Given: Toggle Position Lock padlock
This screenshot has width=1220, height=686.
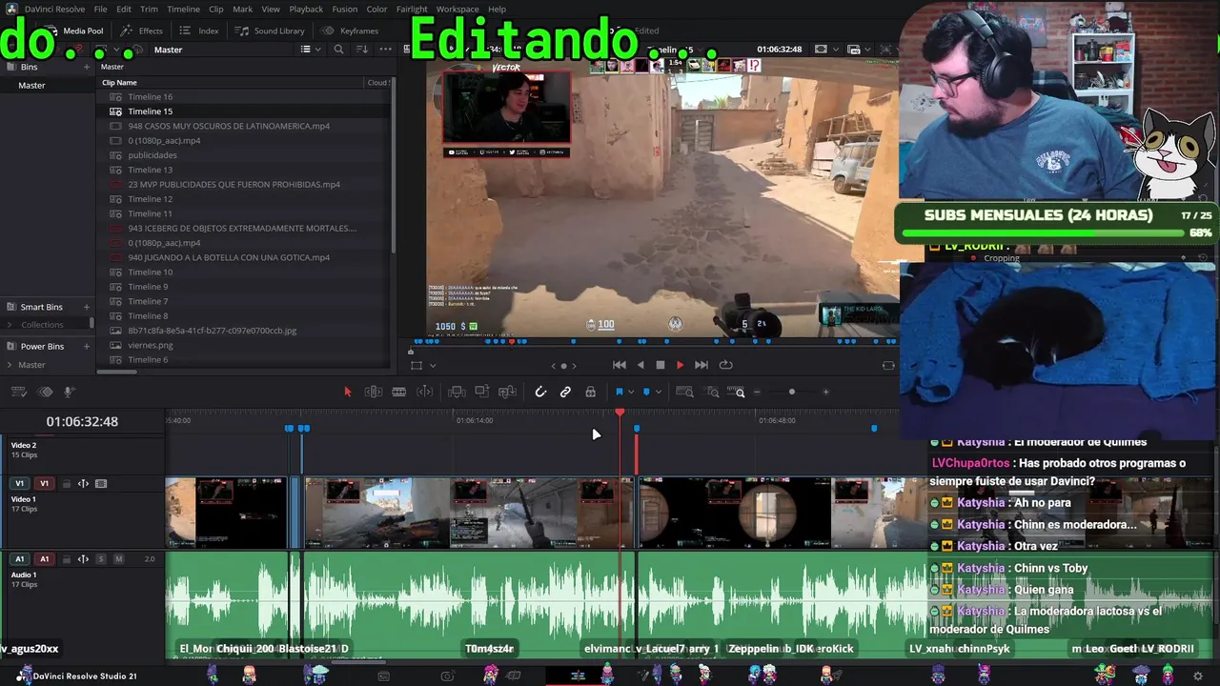Looking at the screenshot, I should [590, 392].
